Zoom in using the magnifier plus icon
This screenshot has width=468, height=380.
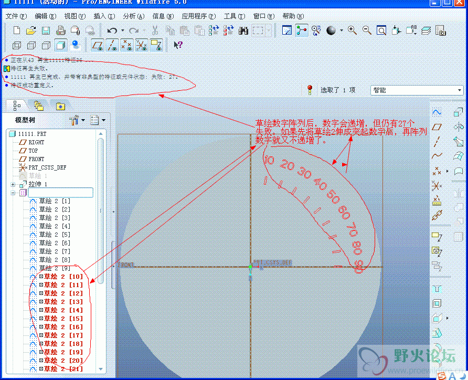tap(352, 30)
